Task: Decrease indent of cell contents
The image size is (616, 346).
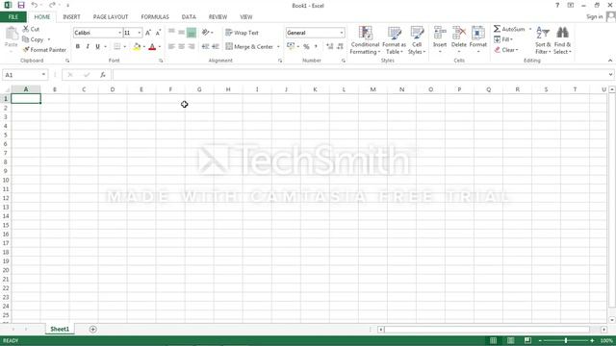Action: [205, 47]
